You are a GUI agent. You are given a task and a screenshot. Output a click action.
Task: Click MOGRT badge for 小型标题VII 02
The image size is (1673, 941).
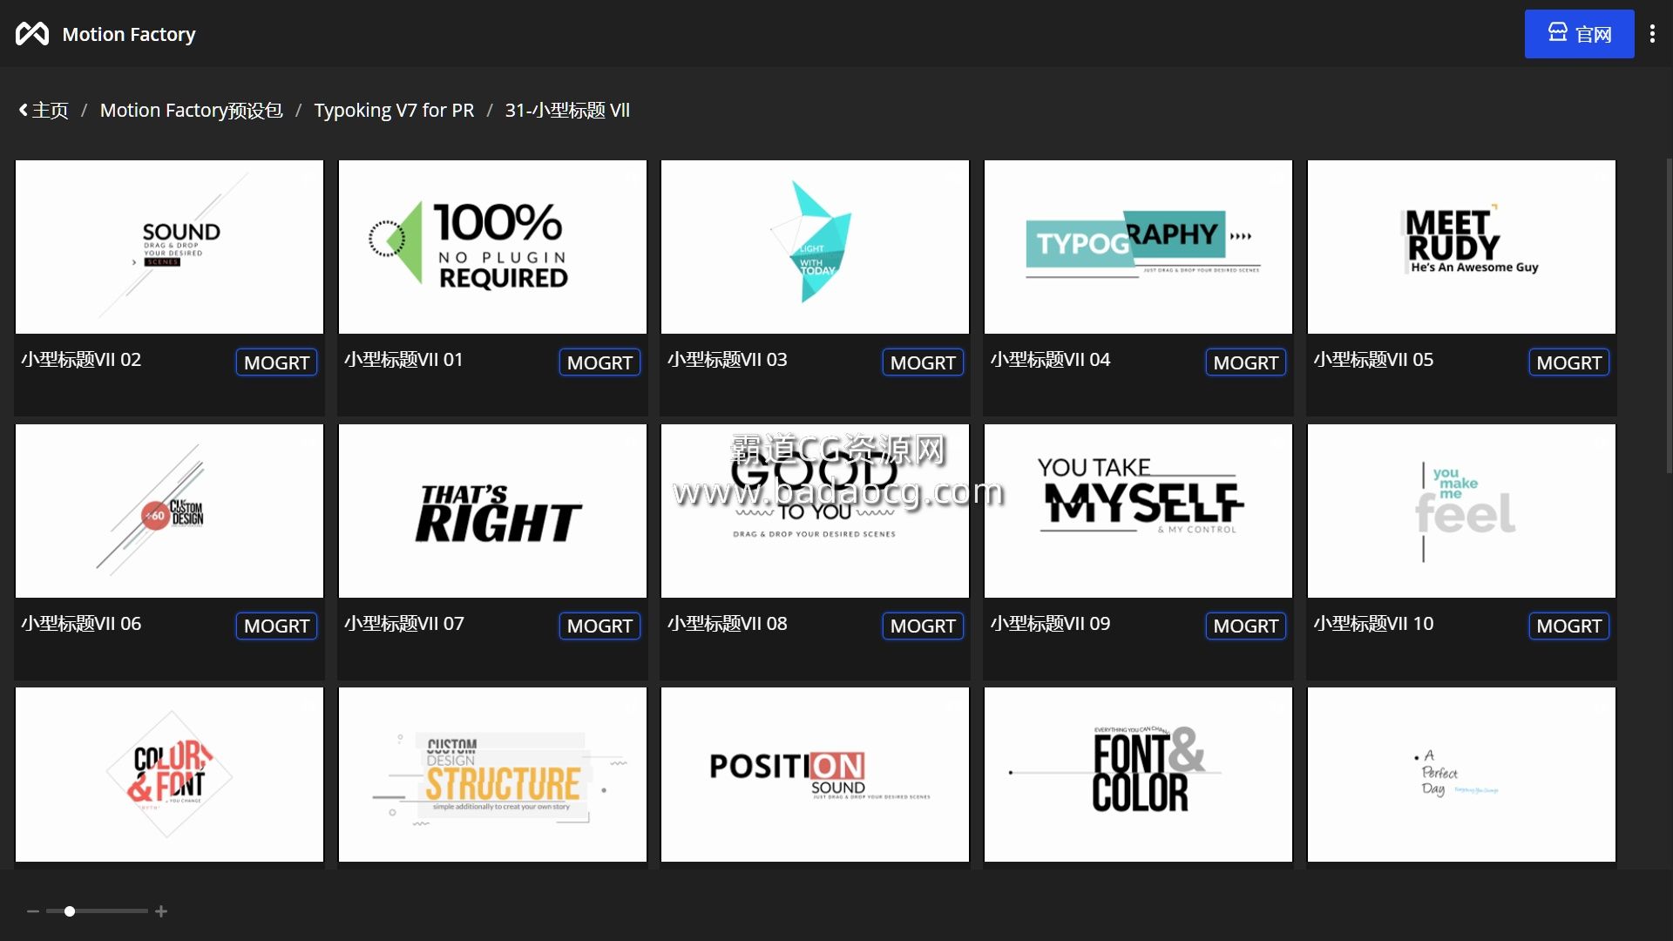coord(276,362)
